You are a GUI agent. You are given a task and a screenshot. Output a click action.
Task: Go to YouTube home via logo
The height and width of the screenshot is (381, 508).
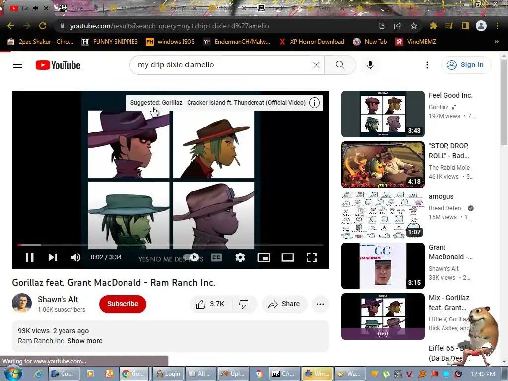58,65
